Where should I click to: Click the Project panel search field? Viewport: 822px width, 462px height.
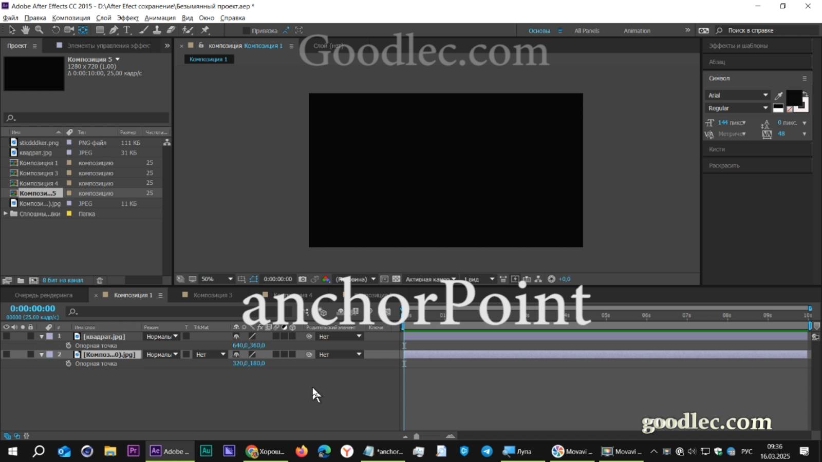(86, 118)
